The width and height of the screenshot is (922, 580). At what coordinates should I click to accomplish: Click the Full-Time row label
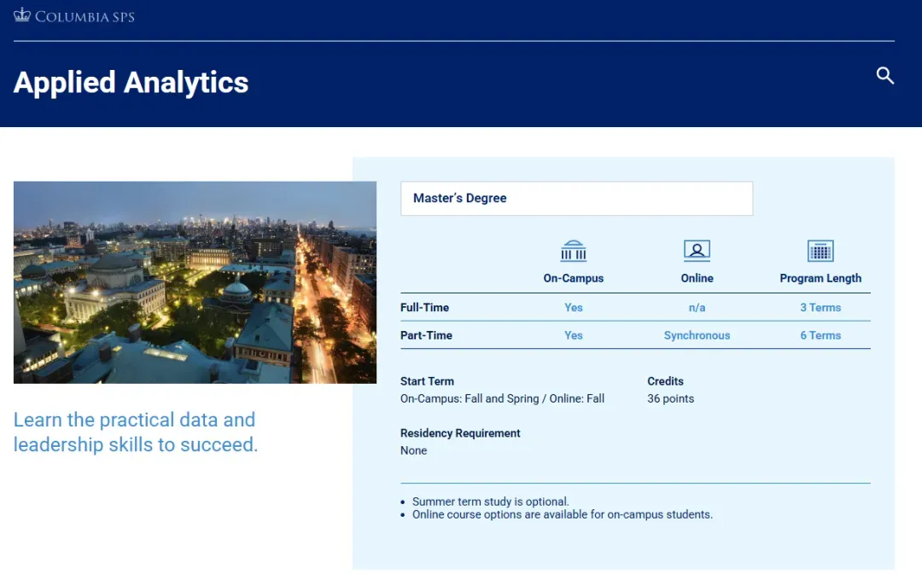[424, 307]
